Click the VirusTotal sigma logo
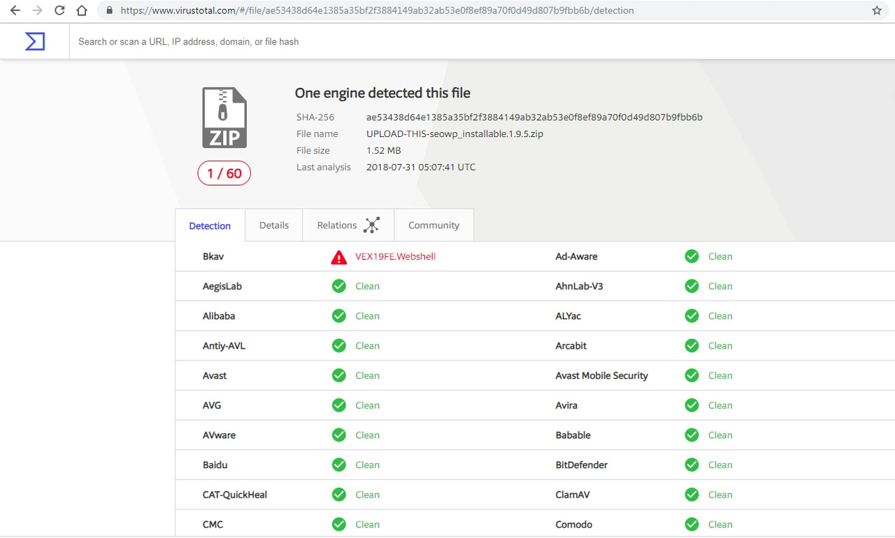 [x=34, y=41]
